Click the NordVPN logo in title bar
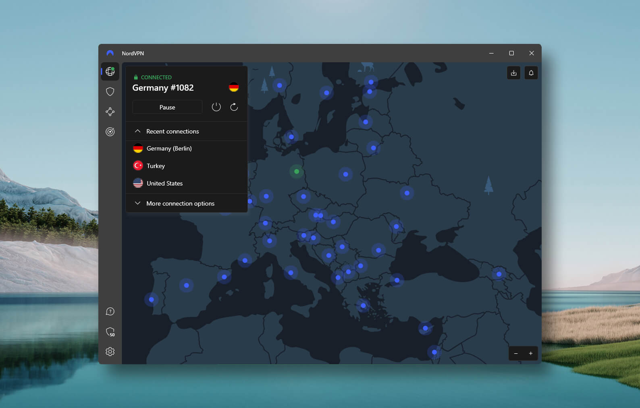Screen dimensions: 640x408 click(110, 53)
